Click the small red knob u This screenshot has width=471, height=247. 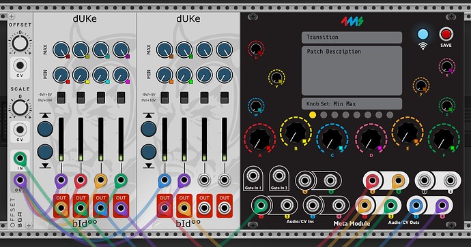[256, 49]
